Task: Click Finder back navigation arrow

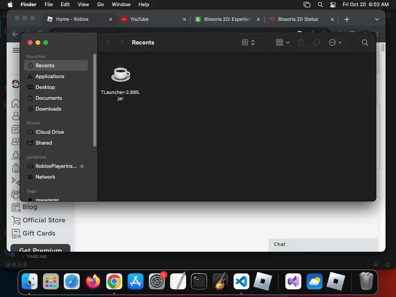Action: click(x=109, y=43)
